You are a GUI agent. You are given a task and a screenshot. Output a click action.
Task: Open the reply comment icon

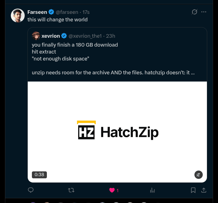(x=31, y=190)
